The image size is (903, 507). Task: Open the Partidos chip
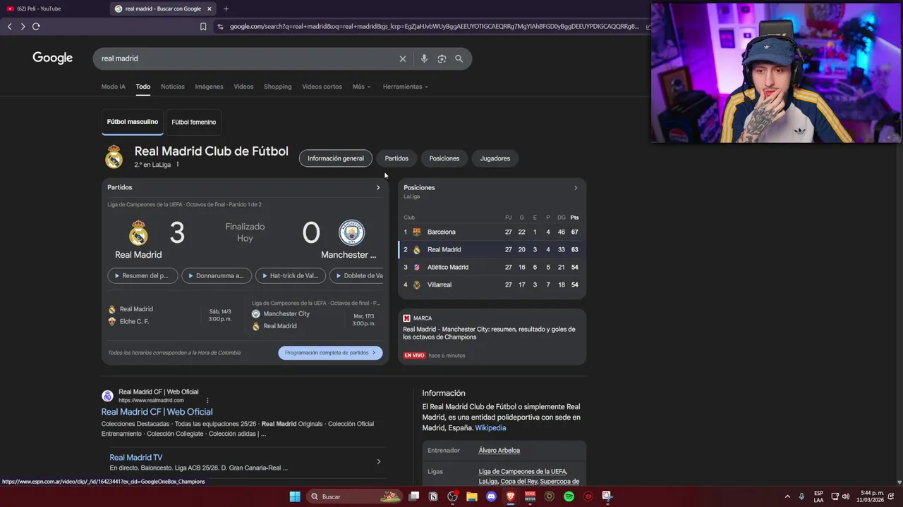click(x=396, y=158)
